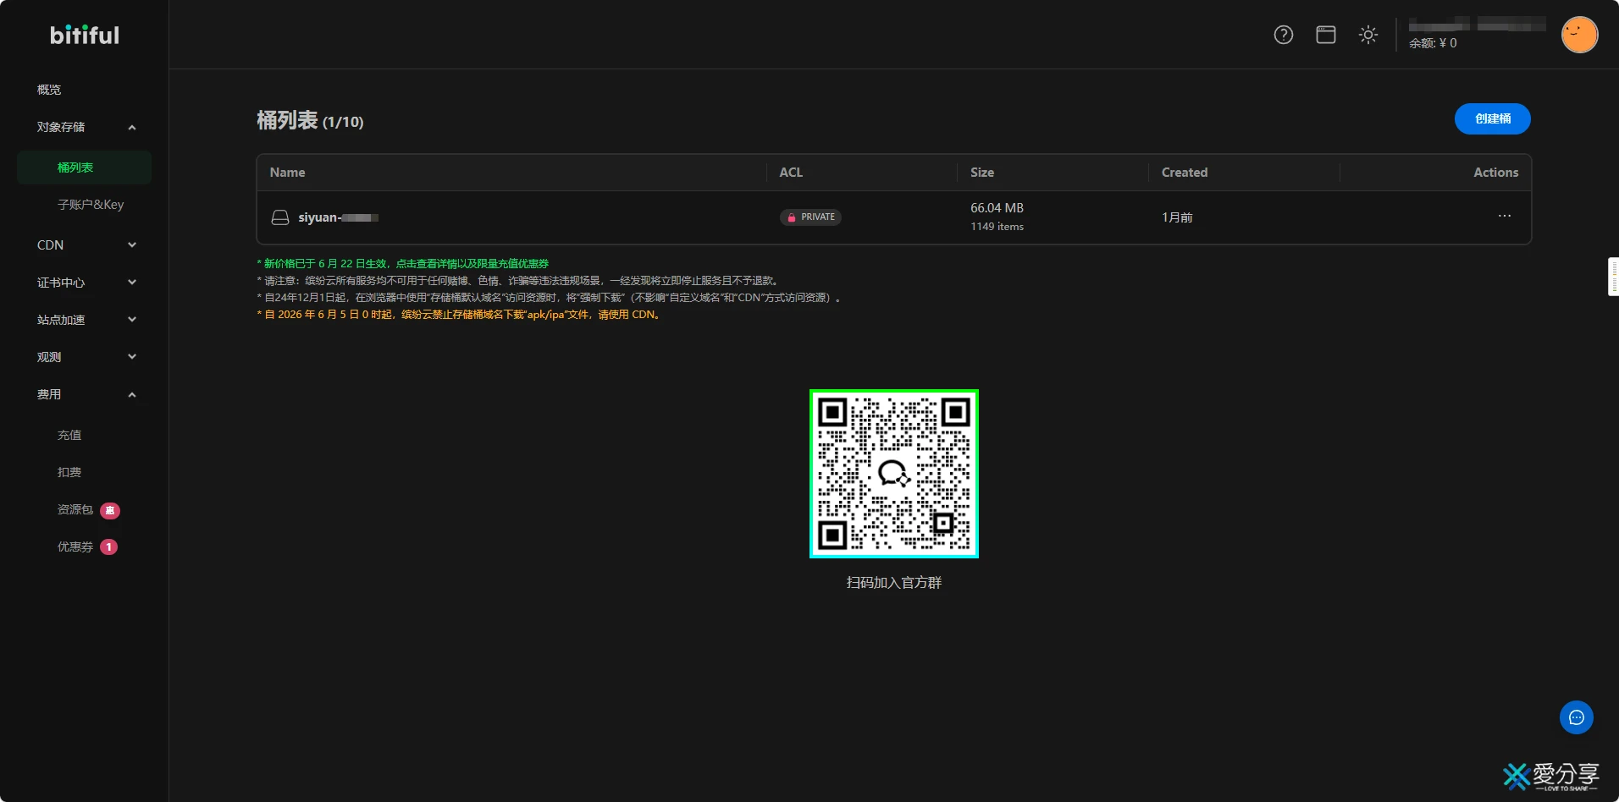Expand the 观测 chevron
Screen dimensions: 1619x802
(x=132, y=357)
